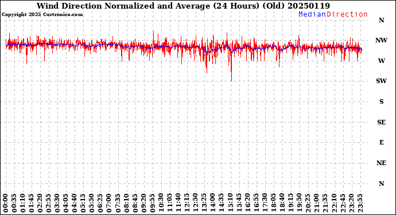
Task: Click the 01:45 time label
Action: coord(32,203)
